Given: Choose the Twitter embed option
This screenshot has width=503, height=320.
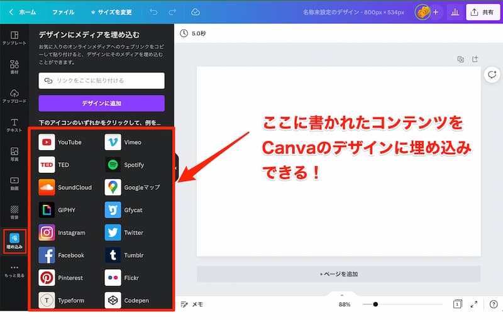Looking at the screenshot, I should coord(124,233).
